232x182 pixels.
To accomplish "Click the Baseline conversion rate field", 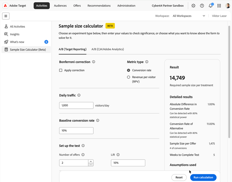I will pos(76,131).
